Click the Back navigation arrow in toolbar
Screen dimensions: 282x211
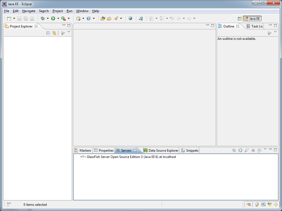pyautogui.click(x=178, y=18)
